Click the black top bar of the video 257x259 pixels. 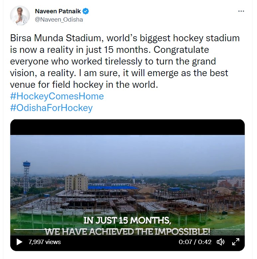click(x=127, y=127)
